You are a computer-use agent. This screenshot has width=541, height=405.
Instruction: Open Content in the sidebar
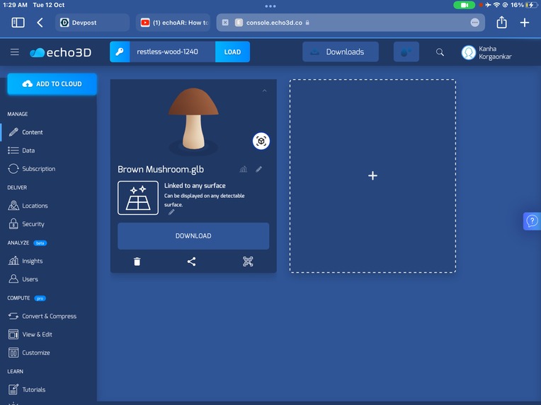tap(26, 132)
